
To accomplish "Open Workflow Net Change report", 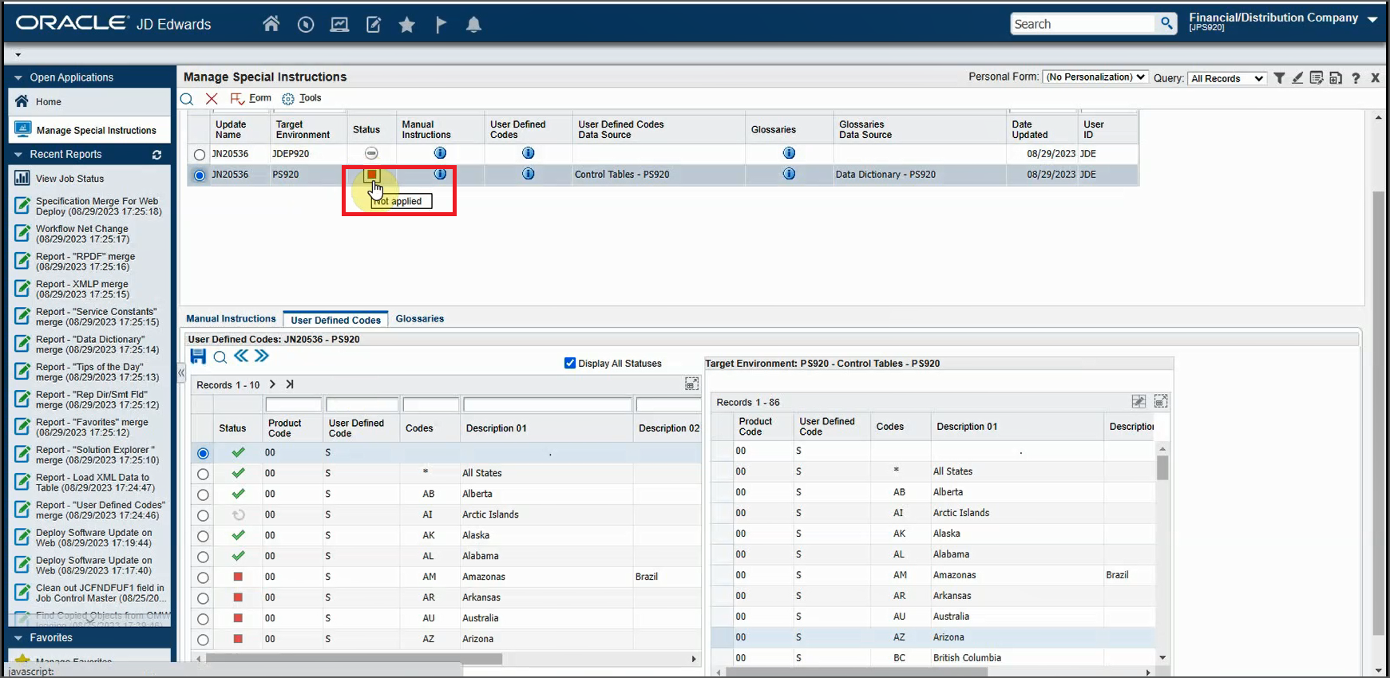I will 81,234.
